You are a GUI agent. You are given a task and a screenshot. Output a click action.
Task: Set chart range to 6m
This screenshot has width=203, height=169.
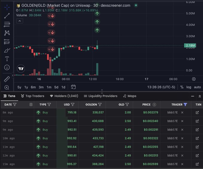pos(33,87)
